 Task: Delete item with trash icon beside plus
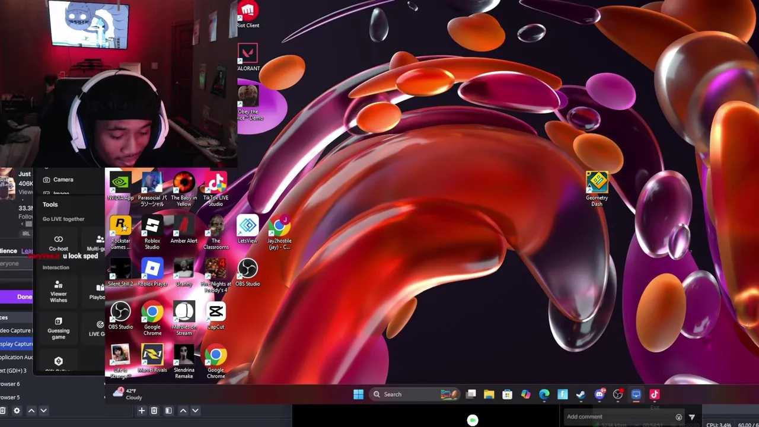point(154,410)
